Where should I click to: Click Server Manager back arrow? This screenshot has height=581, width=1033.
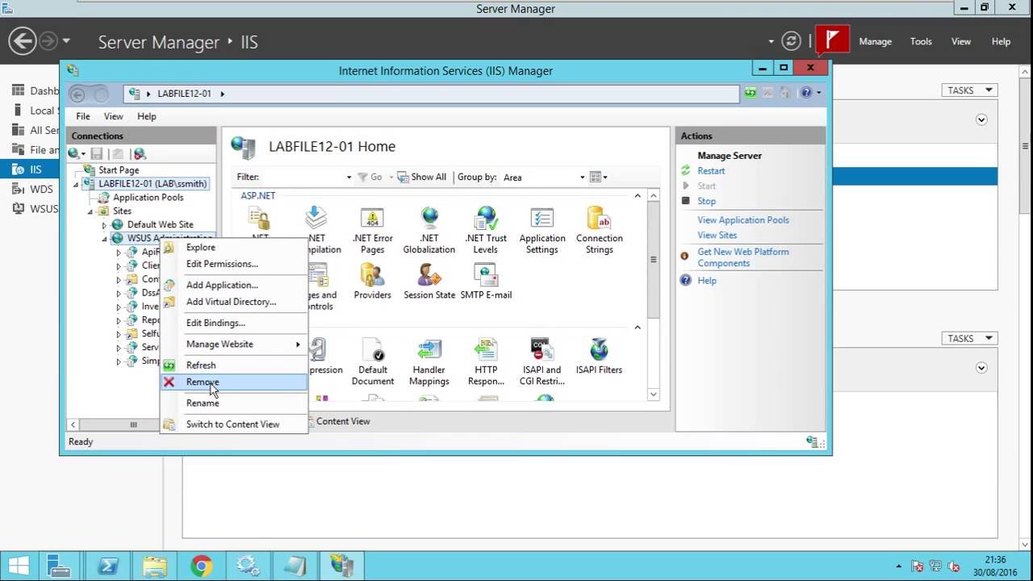tap(23, 41)
